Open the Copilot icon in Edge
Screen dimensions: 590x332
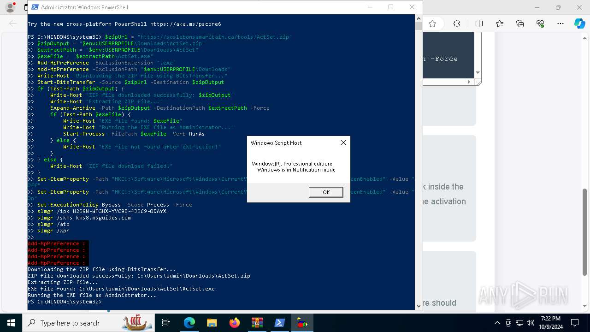[579, 24]
